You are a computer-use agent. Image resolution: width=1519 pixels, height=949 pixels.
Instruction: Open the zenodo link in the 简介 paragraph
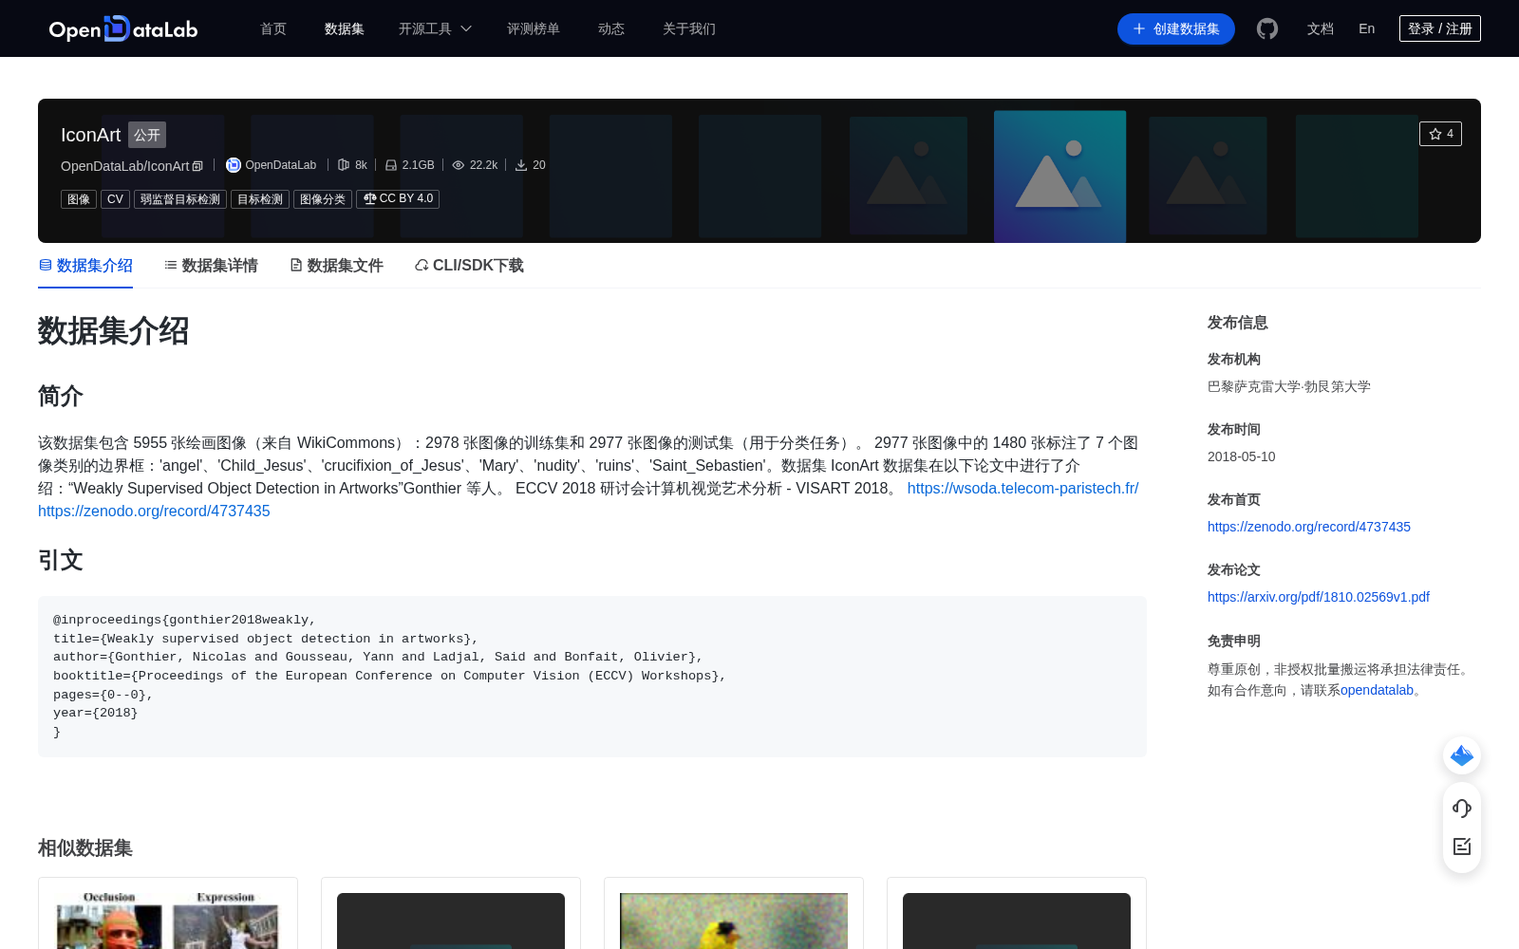coord(154,511)
